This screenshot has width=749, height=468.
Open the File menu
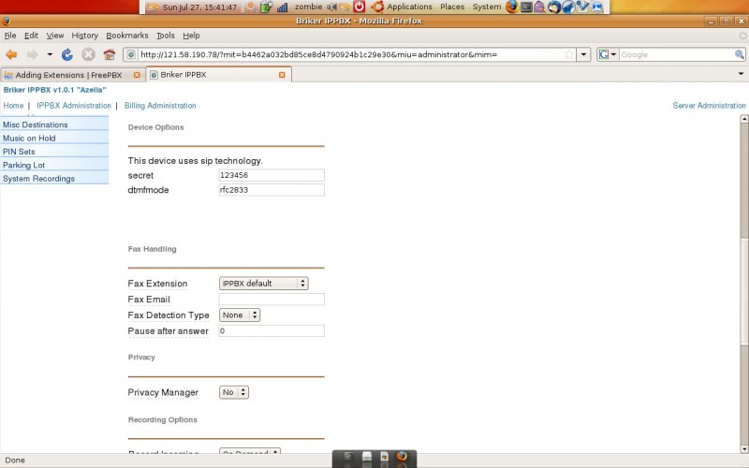click(x=10, y=36)
